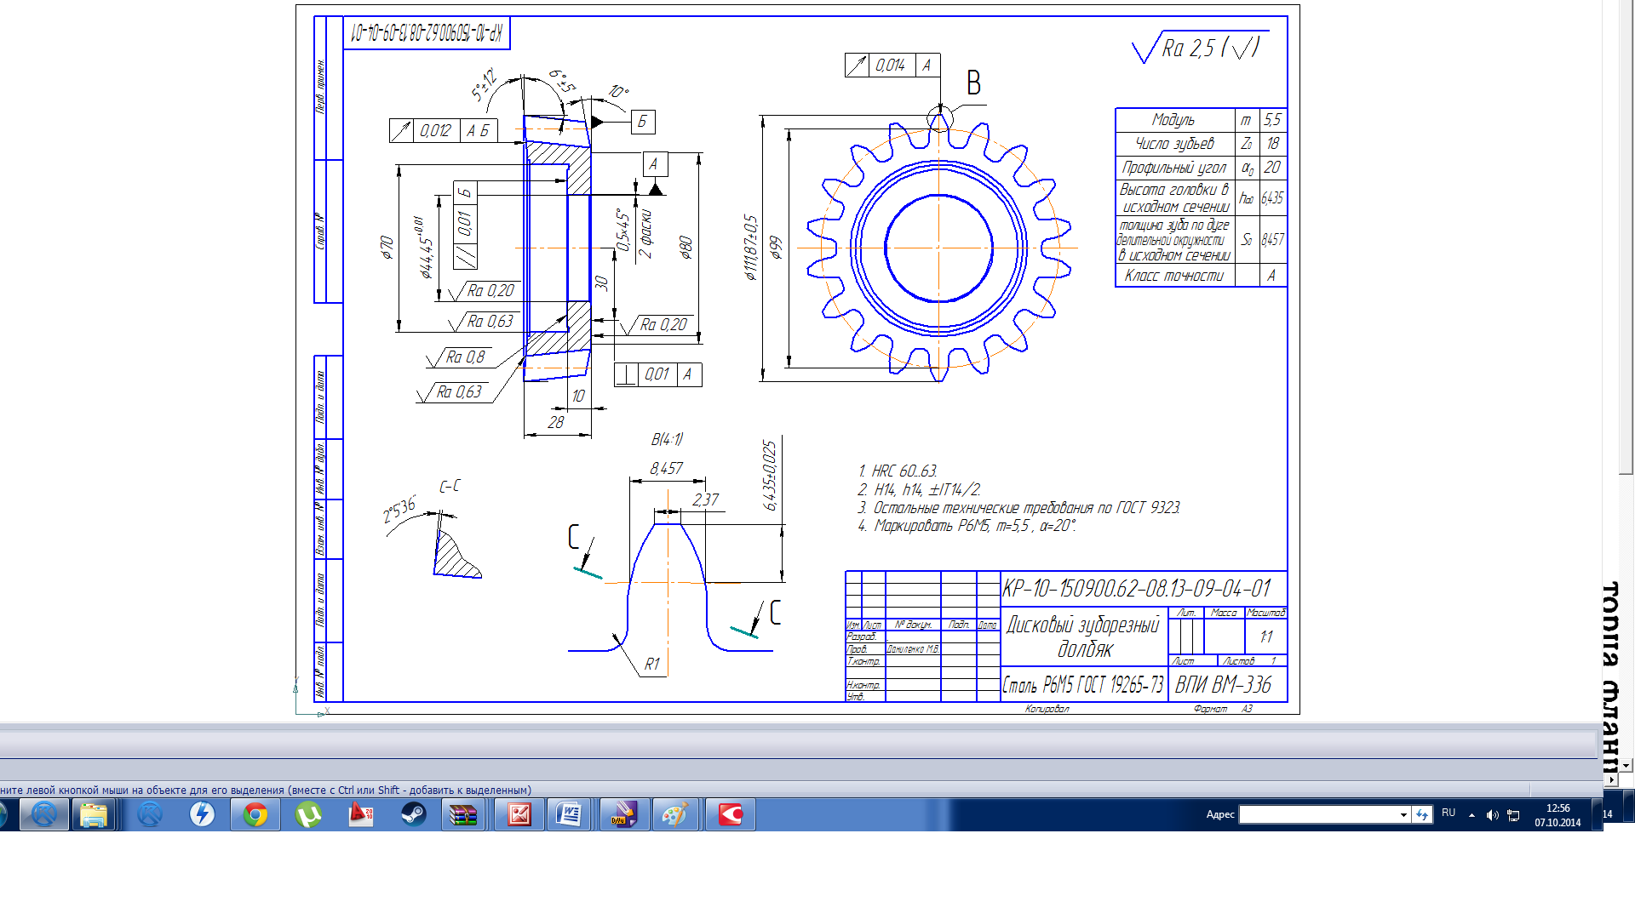Viewport: 1635px width, 919px height.
Task: Click refresh button beside the Адрес field
Action: coord(1422,814)
